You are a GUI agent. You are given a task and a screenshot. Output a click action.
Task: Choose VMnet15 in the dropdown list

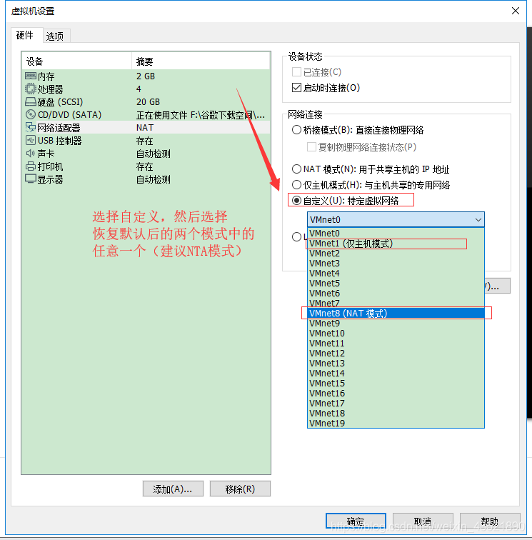point(396,384)
